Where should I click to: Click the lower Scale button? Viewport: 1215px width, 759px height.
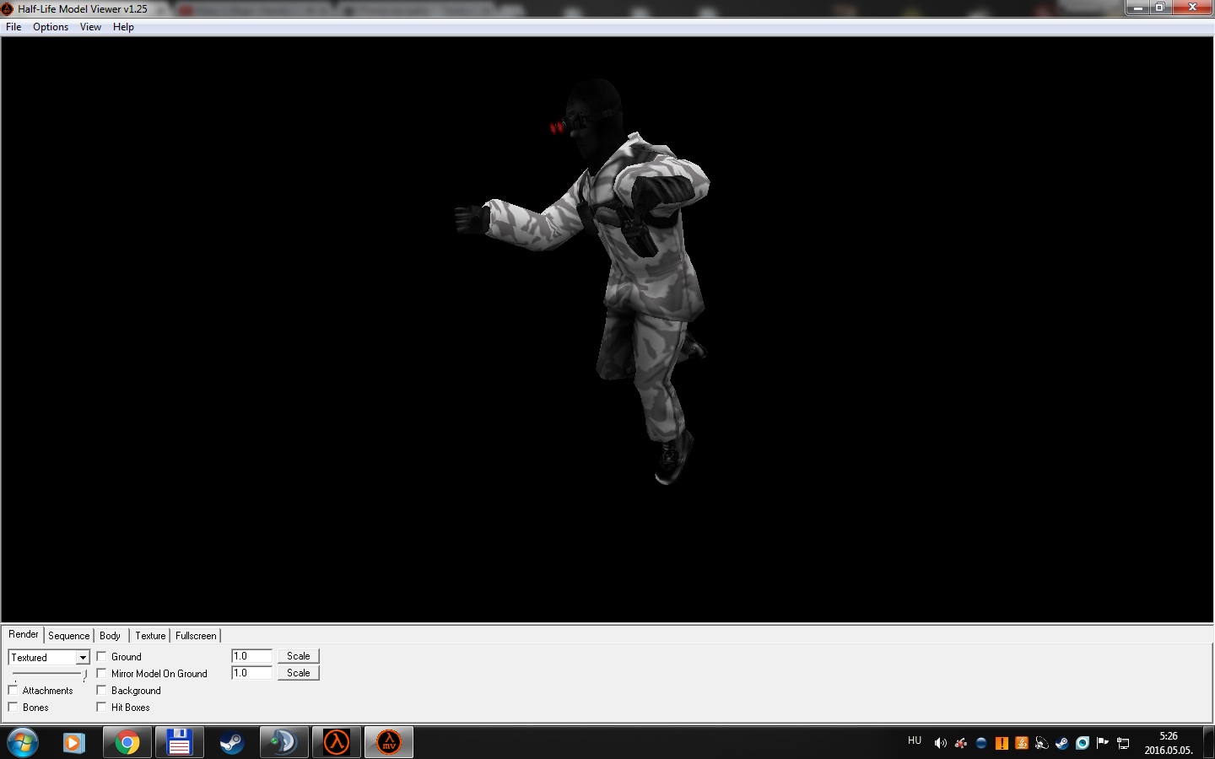(298, 673)
